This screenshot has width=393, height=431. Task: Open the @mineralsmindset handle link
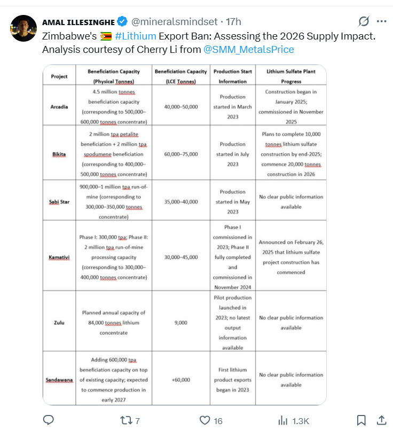(174, 21)
